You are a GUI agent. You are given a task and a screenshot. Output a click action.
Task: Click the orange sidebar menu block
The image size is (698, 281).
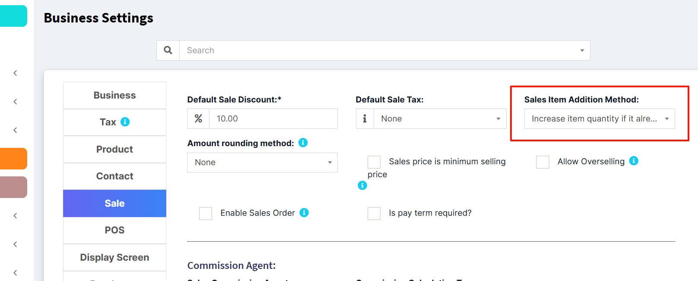point(13,159)
